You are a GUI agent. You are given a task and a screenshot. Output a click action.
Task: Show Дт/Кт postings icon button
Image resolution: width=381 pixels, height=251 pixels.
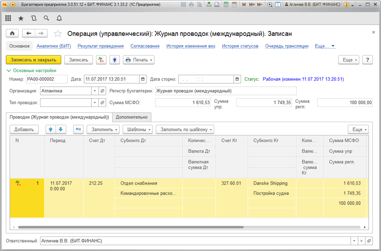[101, 60]
